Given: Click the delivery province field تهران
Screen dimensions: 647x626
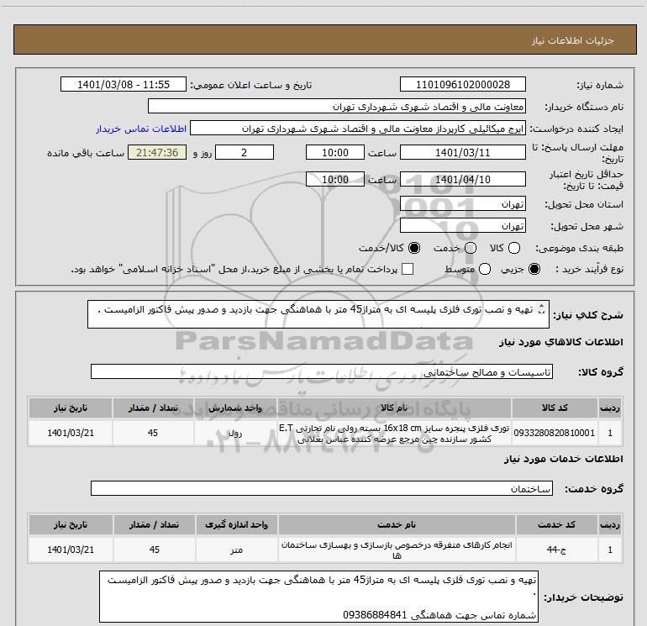Looking at the screenshot, I should pos(462,203).
